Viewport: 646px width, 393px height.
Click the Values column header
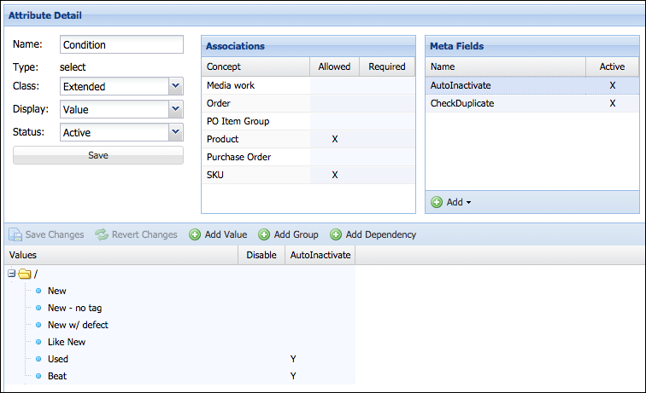pos(121,255)
